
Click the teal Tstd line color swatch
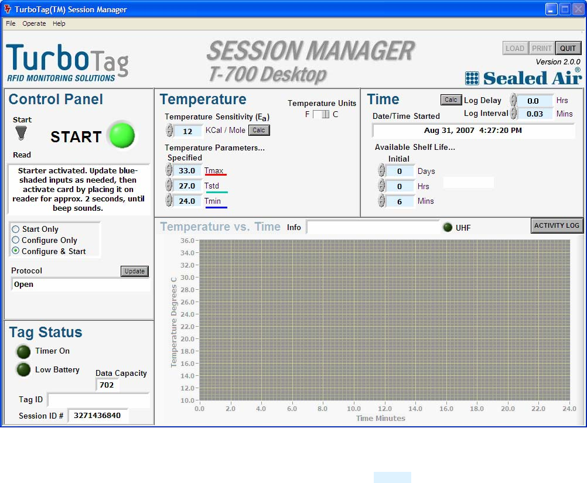(217, 192)
